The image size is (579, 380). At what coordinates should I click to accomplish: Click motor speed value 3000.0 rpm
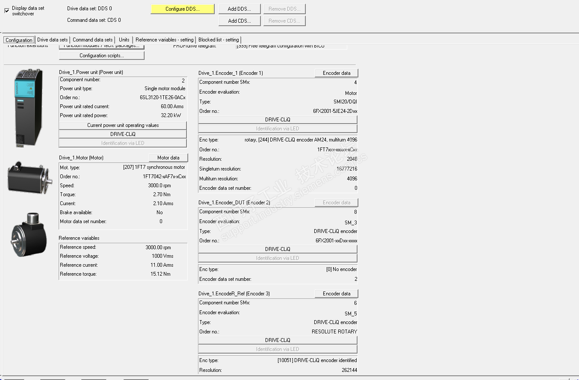click(160, 186)
